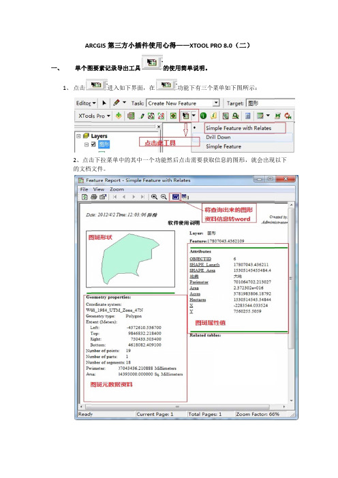Open the Editor dropdown menu
338x478 pixels.
(x=86, y=103)
